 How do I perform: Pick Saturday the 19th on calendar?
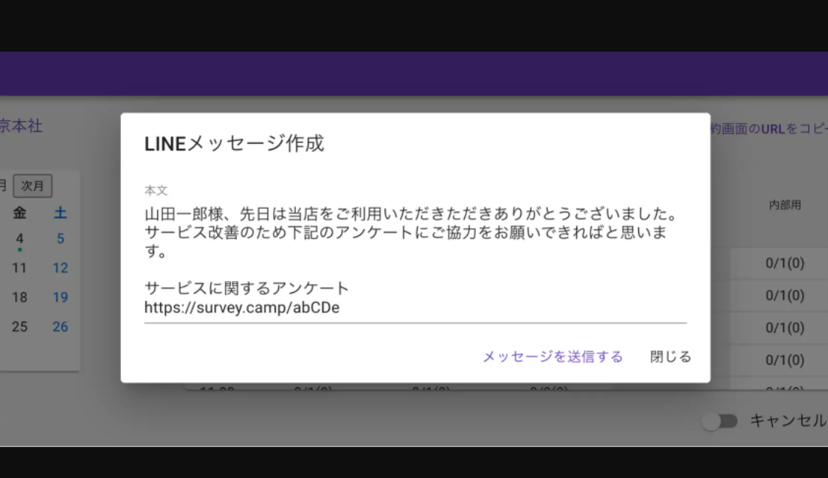click(61, 297)
